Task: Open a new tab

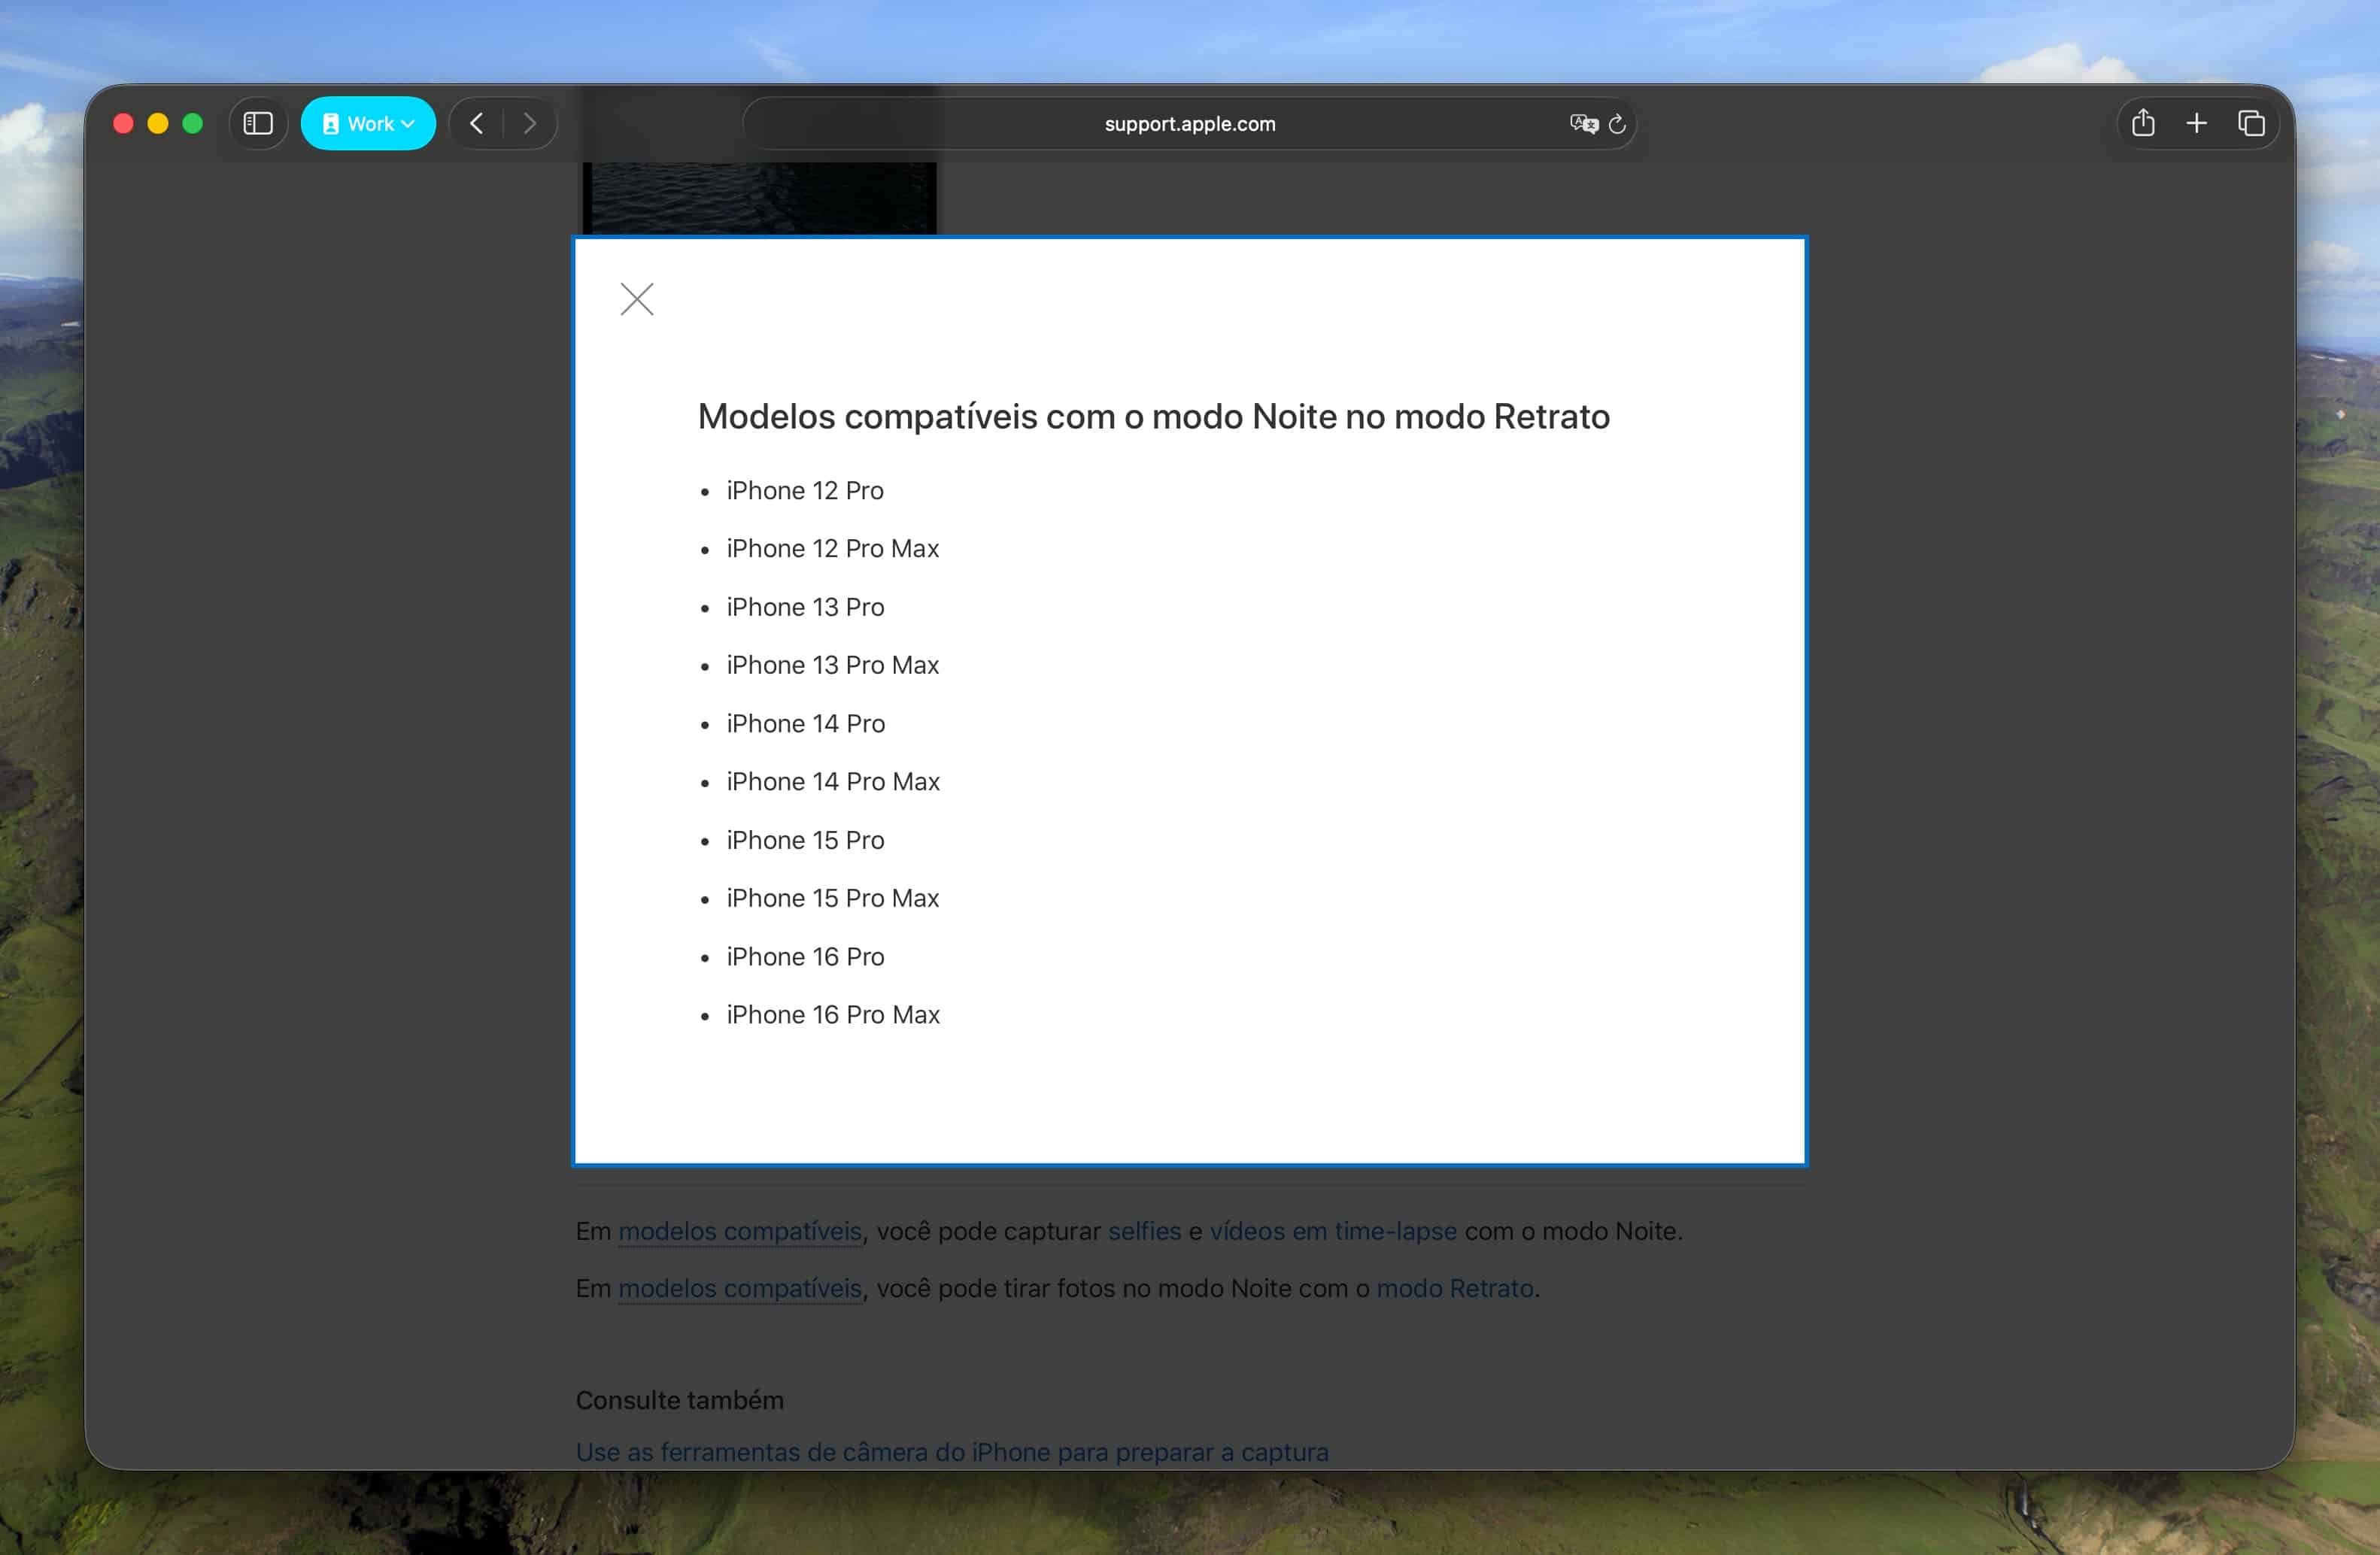Action: (x=2196, y=123)
